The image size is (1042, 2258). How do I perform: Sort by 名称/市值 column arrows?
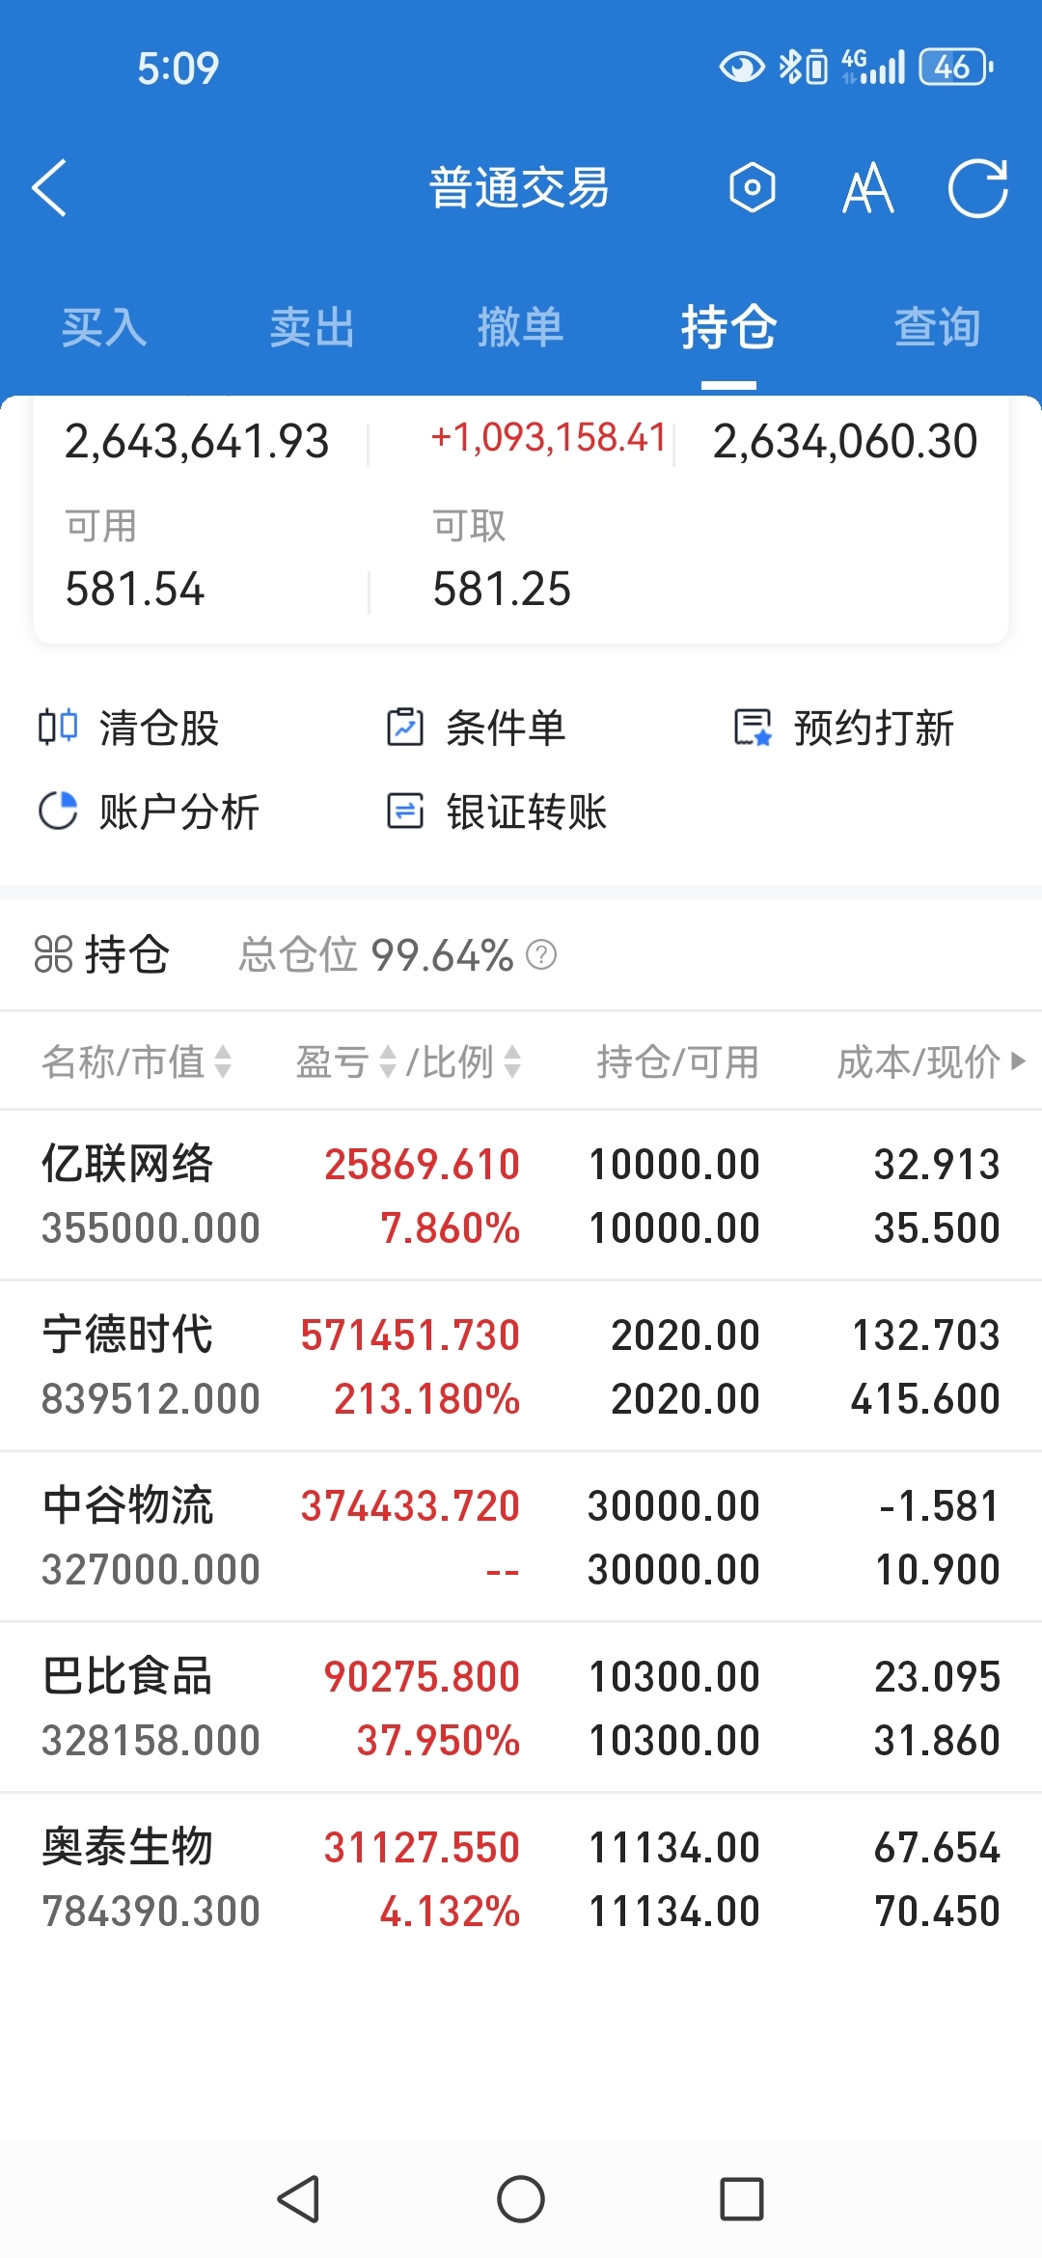click(x=223, y=1061)
